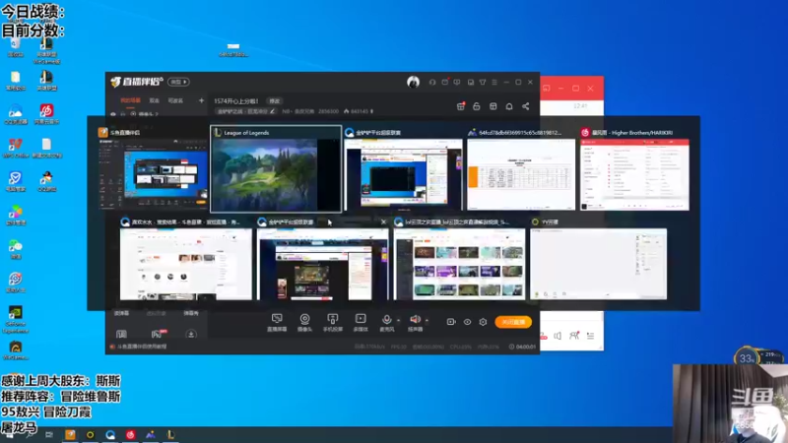Expand speaker options arrow
788x443 pixels.
pos(427,320)
